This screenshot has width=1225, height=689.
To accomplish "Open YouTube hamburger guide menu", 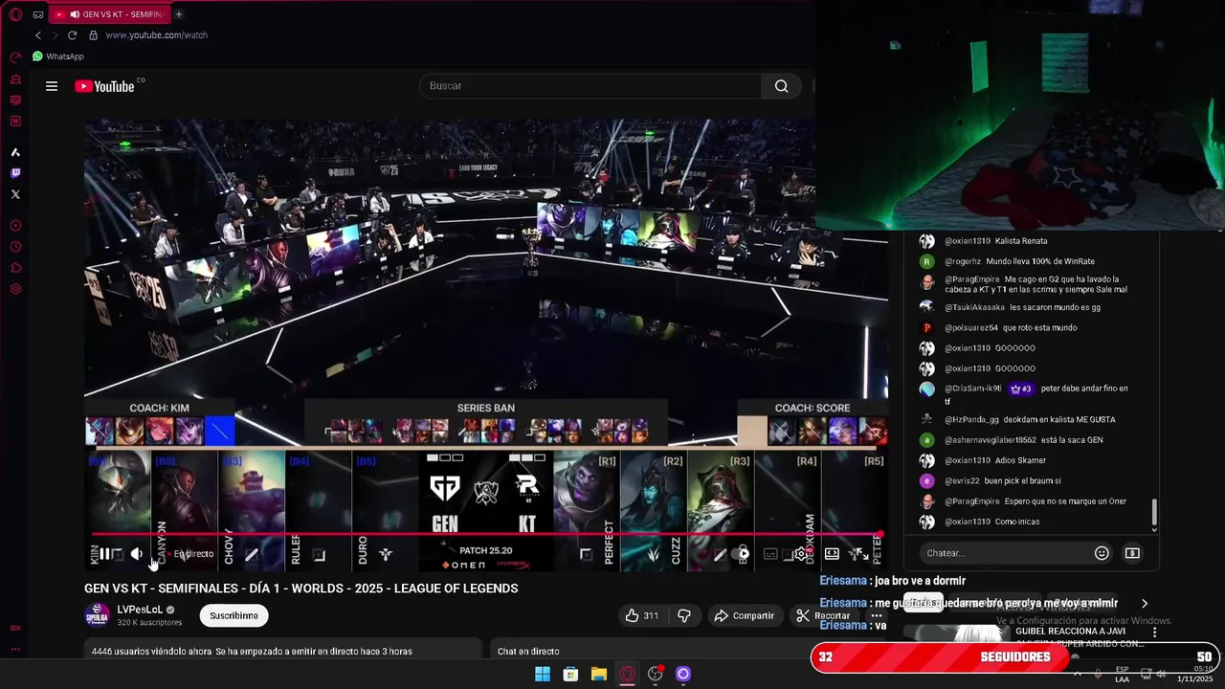I will click(52, 86).
